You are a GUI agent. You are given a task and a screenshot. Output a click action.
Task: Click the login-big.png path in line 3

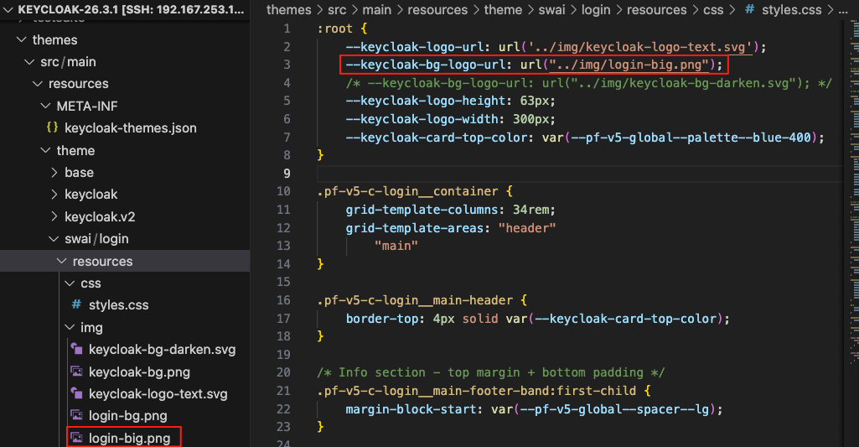627,65
